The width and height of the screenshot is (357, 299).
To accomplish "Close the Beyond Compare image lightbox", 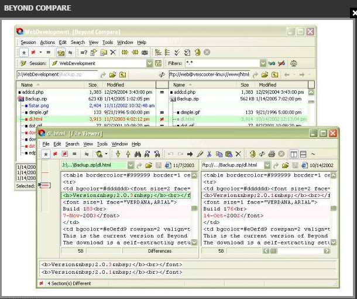I will 354,13.
